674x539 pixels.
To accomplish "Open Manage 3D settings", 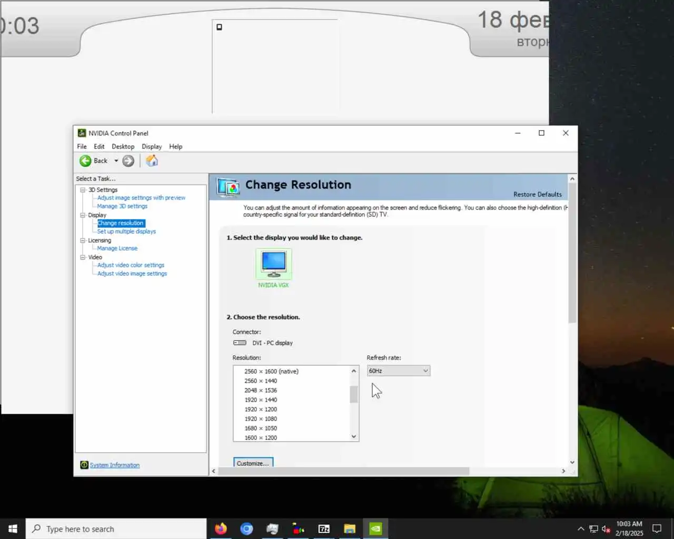I will (x=122, y=206).
